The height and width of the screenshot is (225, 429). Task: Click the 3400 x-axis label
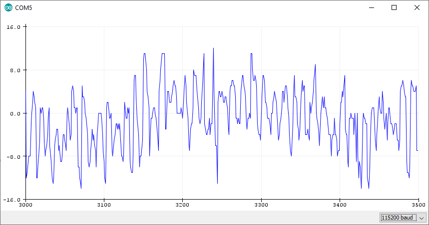point(340,205)
